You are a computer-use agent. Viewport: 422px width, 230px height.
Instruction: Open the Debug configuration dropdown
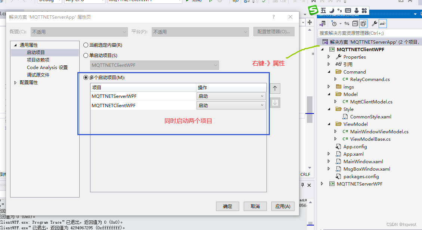tap(49, 1)
